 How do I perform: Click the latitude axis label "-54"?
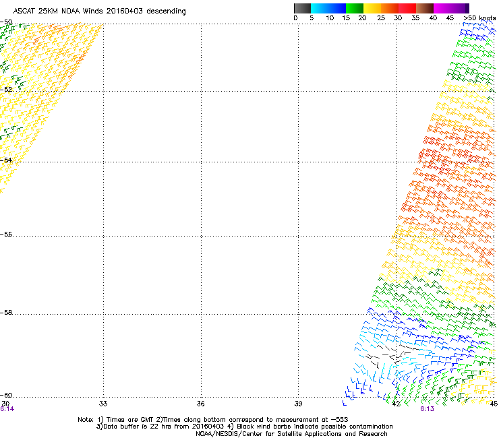6,160
